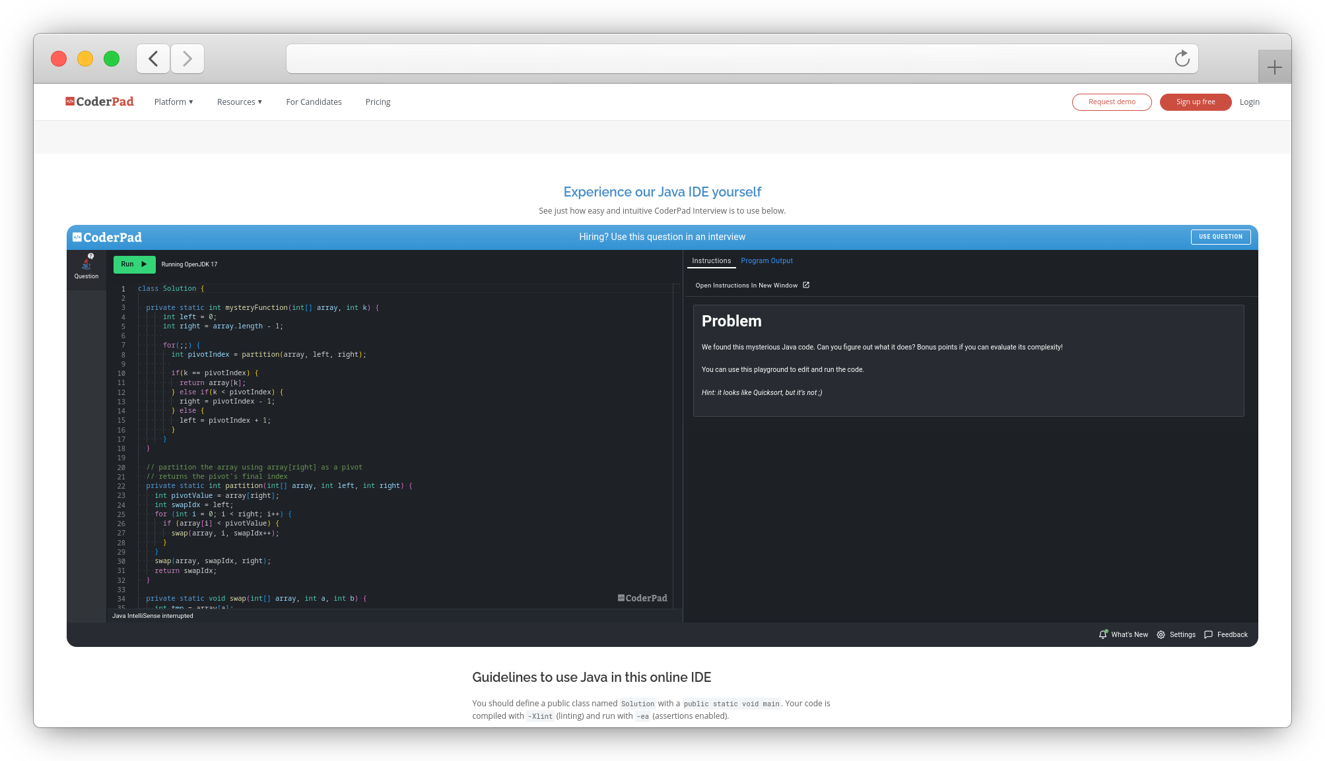Enable the USE QUESTION button
Screen dimensions: 1325x761
[1220, 236]
